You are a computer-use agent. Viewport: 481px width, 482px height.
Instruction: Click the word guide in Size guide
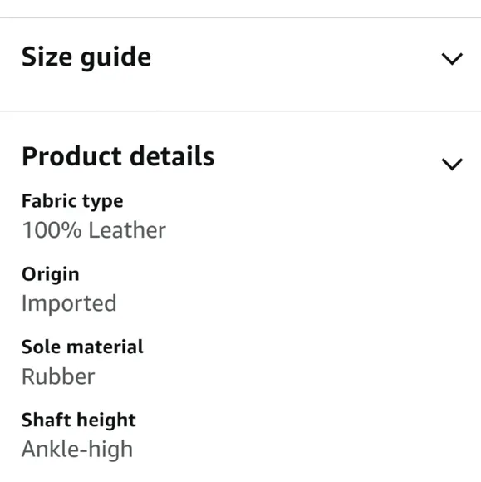115,58
